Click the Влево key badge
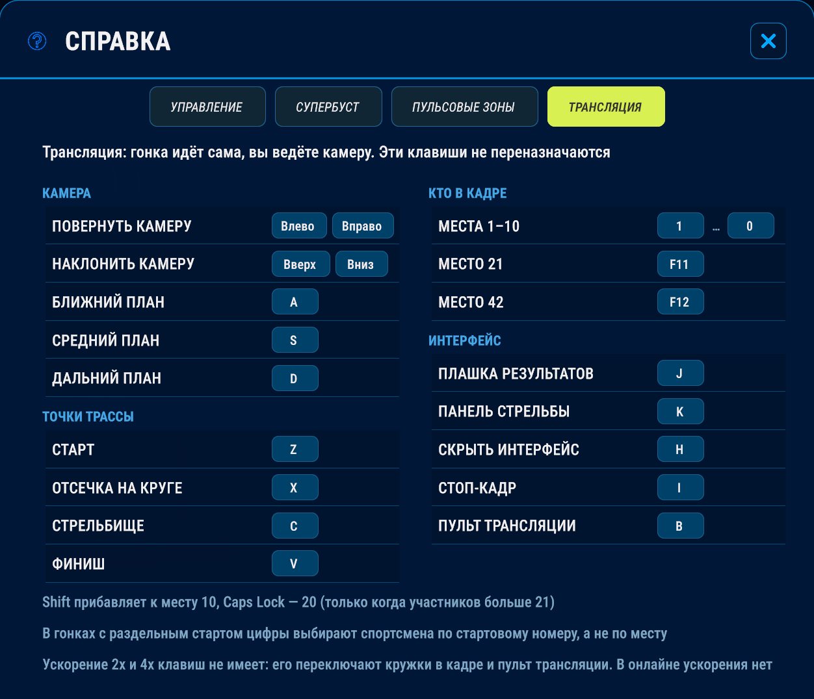Viewport: 814px width, 699px height. (x=298, y=226)
